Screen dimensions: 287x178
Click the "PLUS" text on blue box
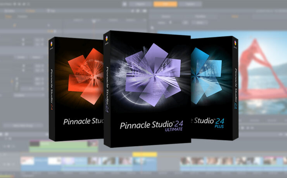click(x=219, y=126)
